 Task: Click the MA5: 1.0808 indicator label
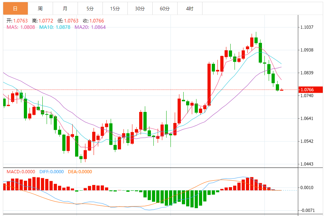coord(21,27)
